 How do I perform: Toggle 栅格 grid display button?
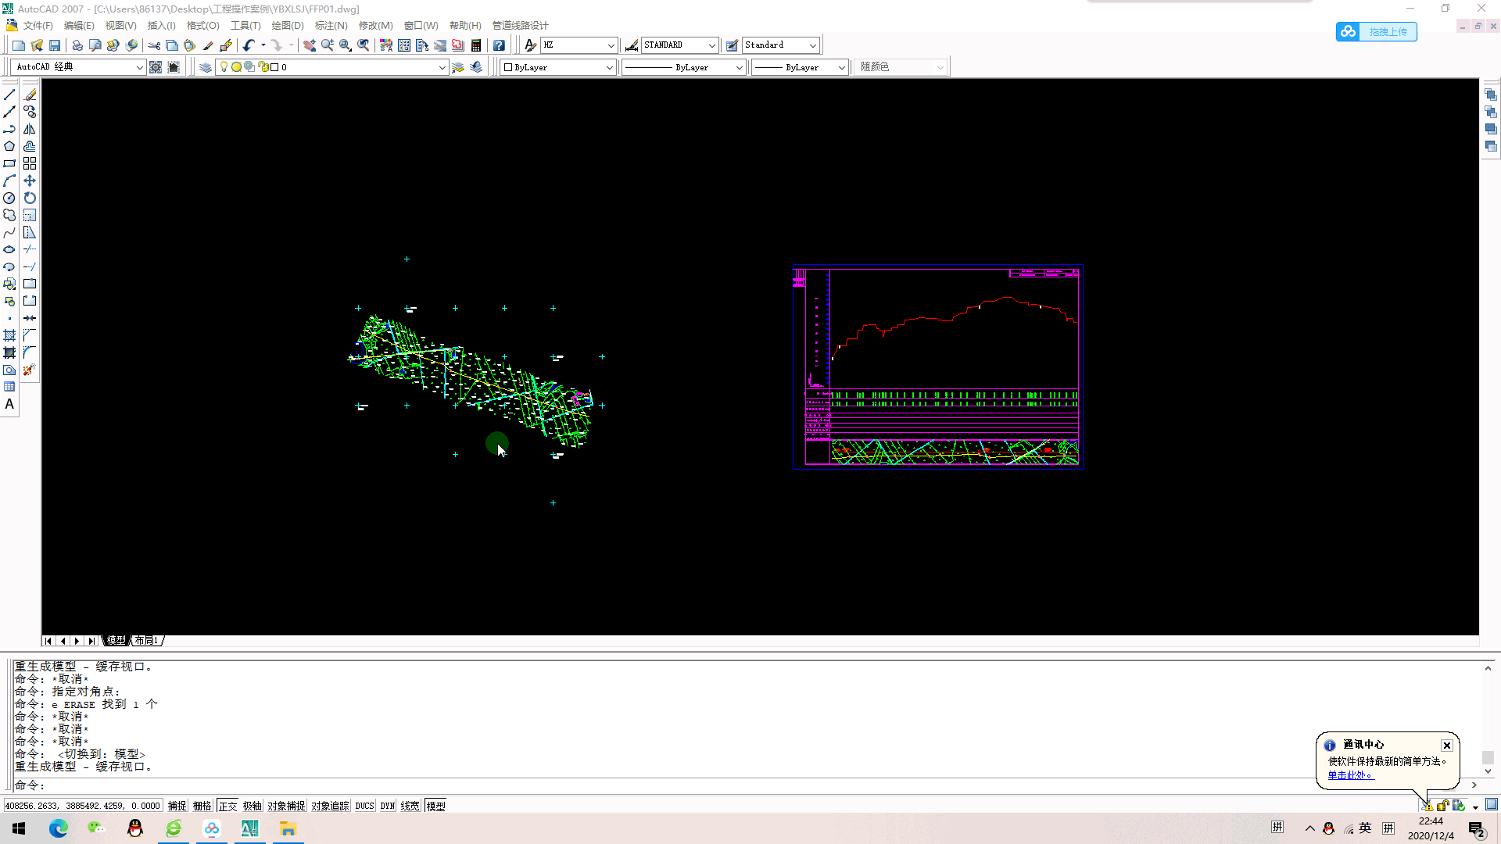tap(202, 806)
